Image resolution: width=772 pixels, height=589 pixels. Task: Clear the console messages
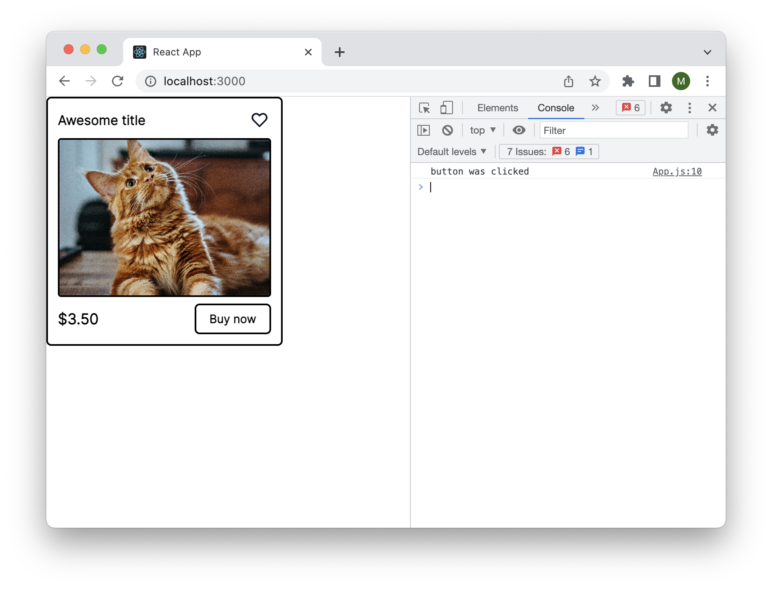(448, 130)
